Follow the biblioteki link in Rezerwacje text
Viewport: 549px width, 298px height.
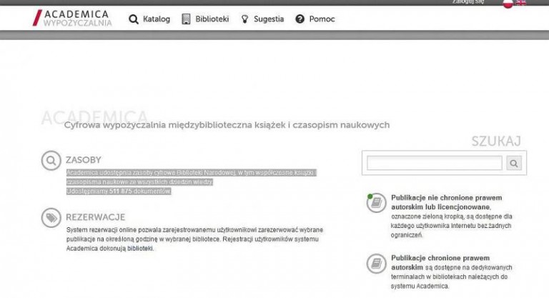pos(140,248)
